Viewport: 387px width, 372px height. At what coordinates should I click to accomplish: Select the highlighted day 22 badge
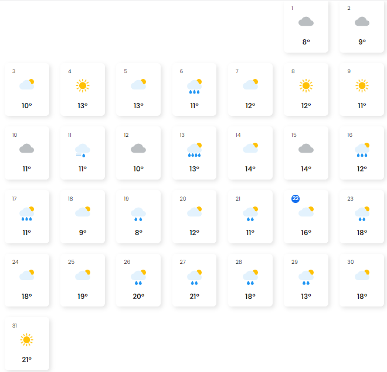296,199
